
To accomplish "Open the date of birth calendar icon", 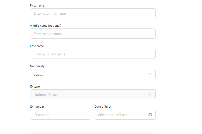I will point(150,115).
